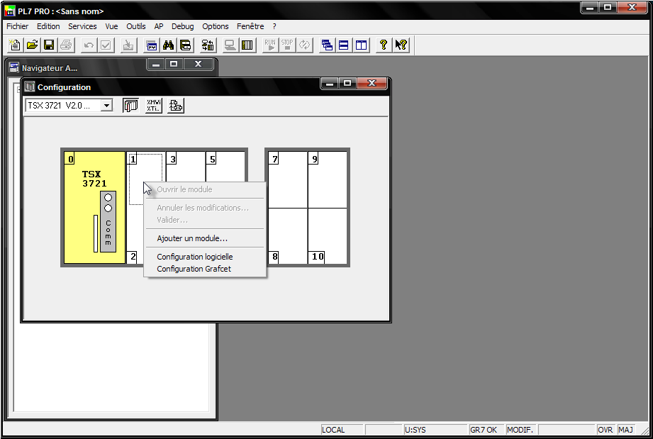Click greyed 'Annuler les modifications...' entry

pyautogui.click(x=205, y=208)
